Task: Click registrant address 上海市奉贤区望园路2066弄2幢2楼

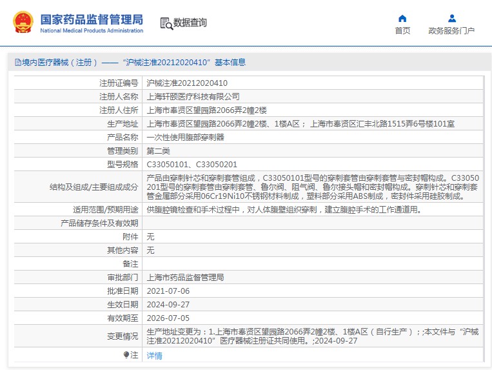Action: [207, 110]
